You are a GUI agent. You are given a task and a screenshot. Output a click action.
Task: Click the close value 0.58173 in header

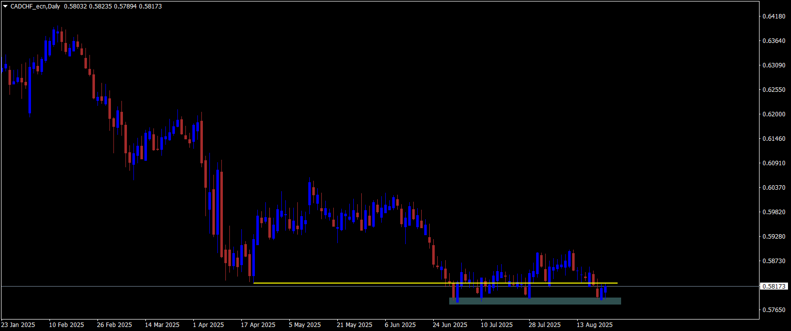(150, 6)
